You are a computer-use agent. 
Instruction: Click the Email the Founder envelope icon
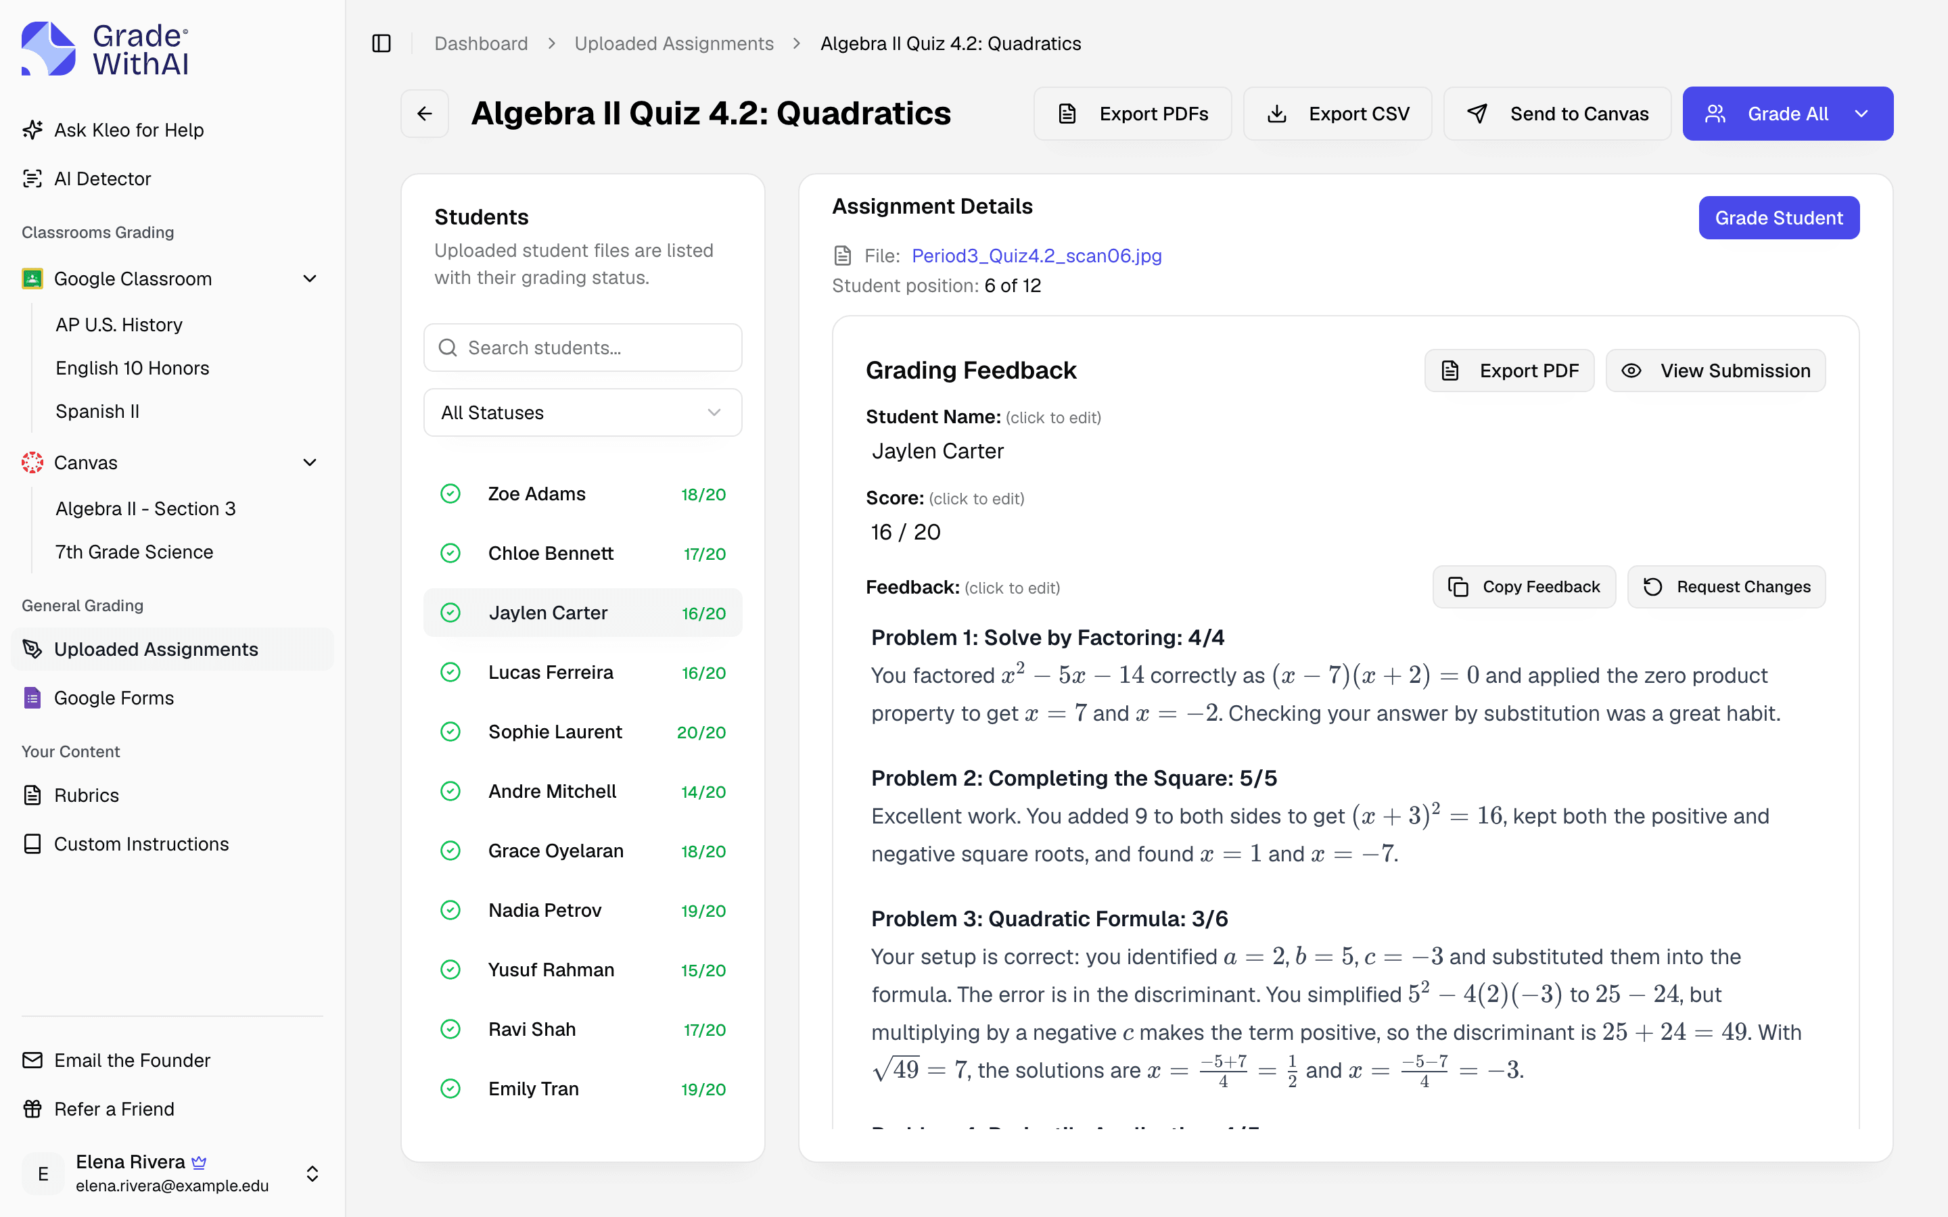point(32,1060)
